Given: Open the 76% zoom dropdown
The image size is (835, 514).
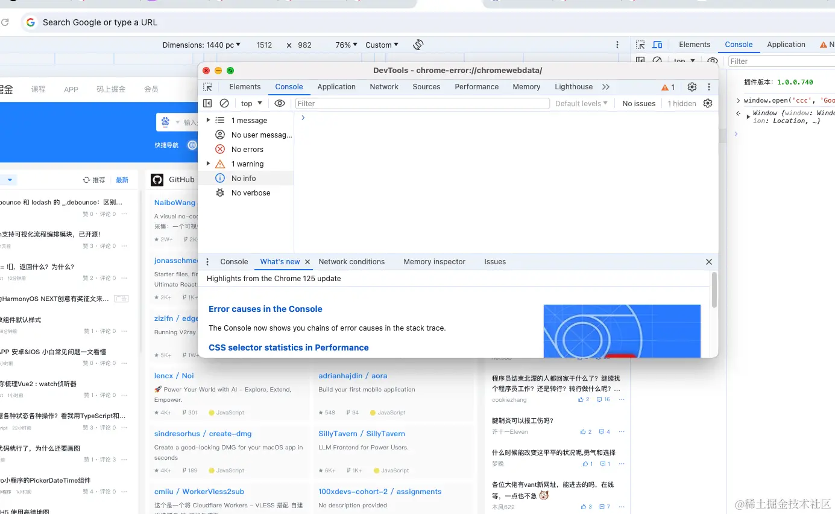Looking at the screenshot, I should coord(347,45).
